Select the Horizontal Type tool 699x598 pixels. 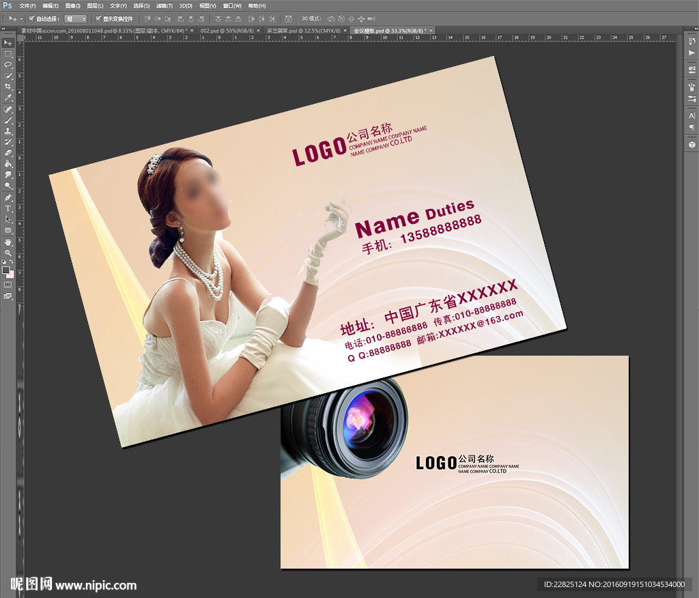point(8,208)
